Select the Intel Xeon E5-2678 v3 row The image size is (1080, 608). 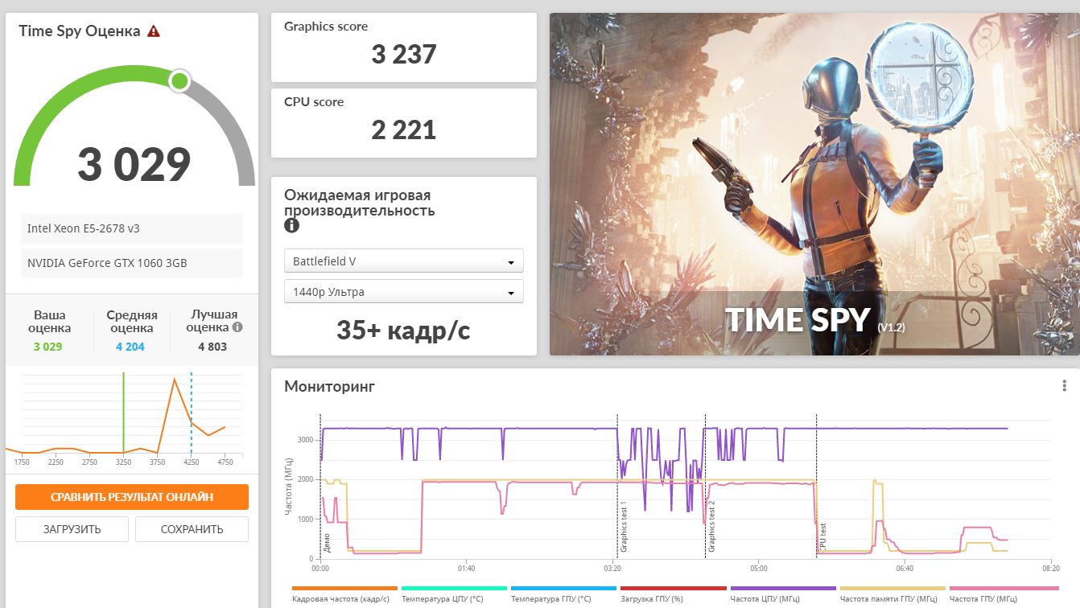132,228
